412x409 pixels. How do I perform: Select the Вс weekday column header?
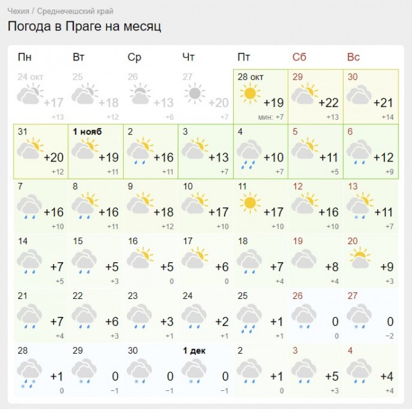coord(353,57)
